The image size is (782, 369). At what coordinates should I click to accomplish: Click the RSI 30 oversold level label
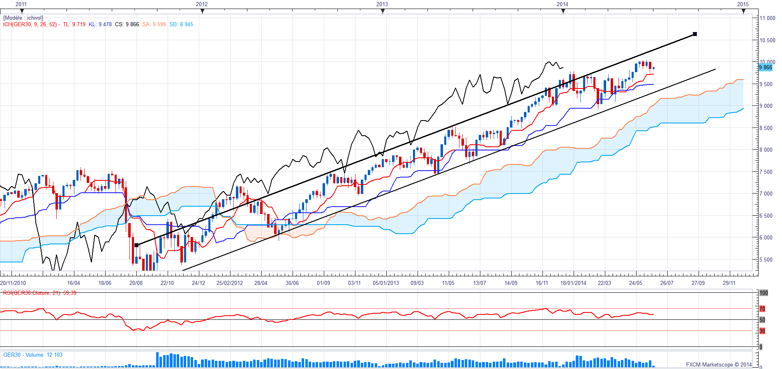(x=762, y=331)
